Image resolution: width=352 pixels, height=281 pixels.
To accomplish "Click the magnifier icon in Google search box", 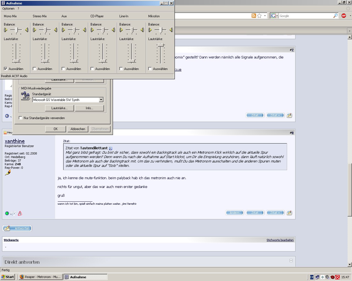I will coord(335,16).
